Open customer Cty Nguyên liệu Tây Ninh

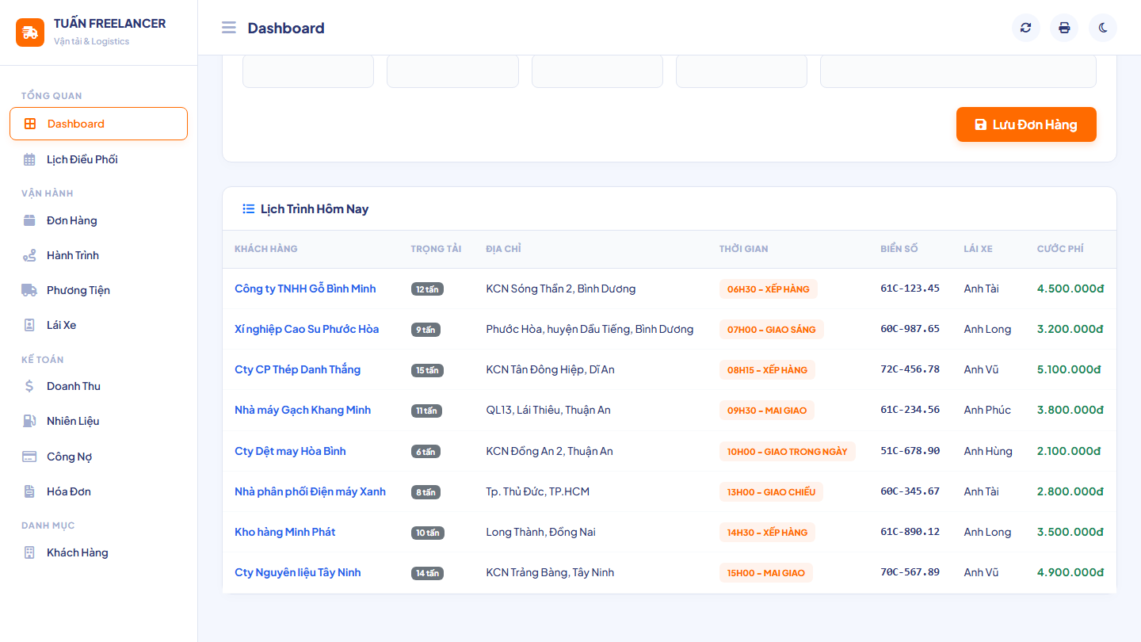297,572
